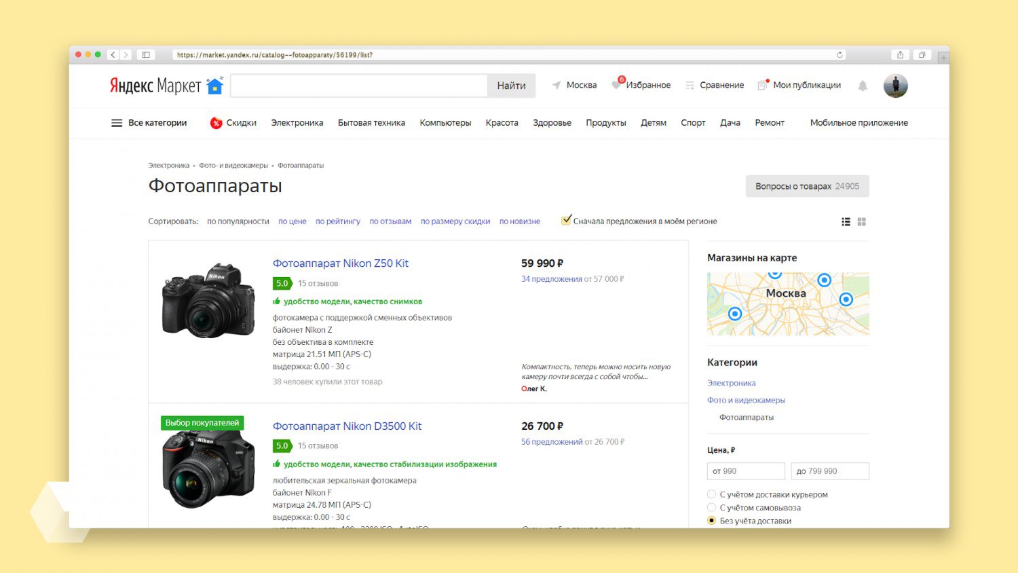Sort by по отзывам
1018x573 pixels.
click(x=390, y=221)
